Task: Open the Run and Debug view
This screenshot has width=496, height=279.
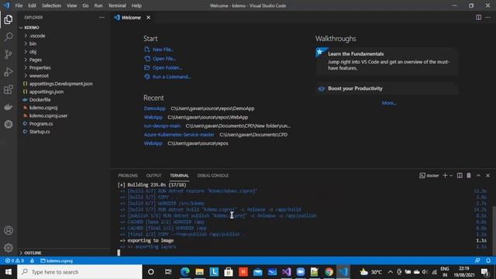Action: coord(9,72)
